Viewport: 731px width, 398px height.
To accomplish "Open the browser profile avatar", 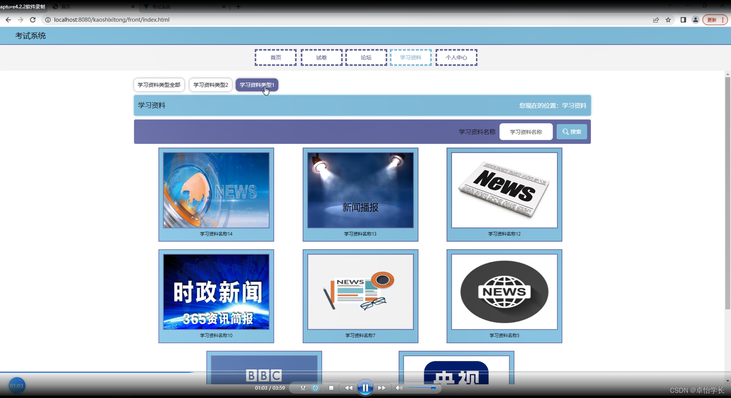I will [696, 20].
